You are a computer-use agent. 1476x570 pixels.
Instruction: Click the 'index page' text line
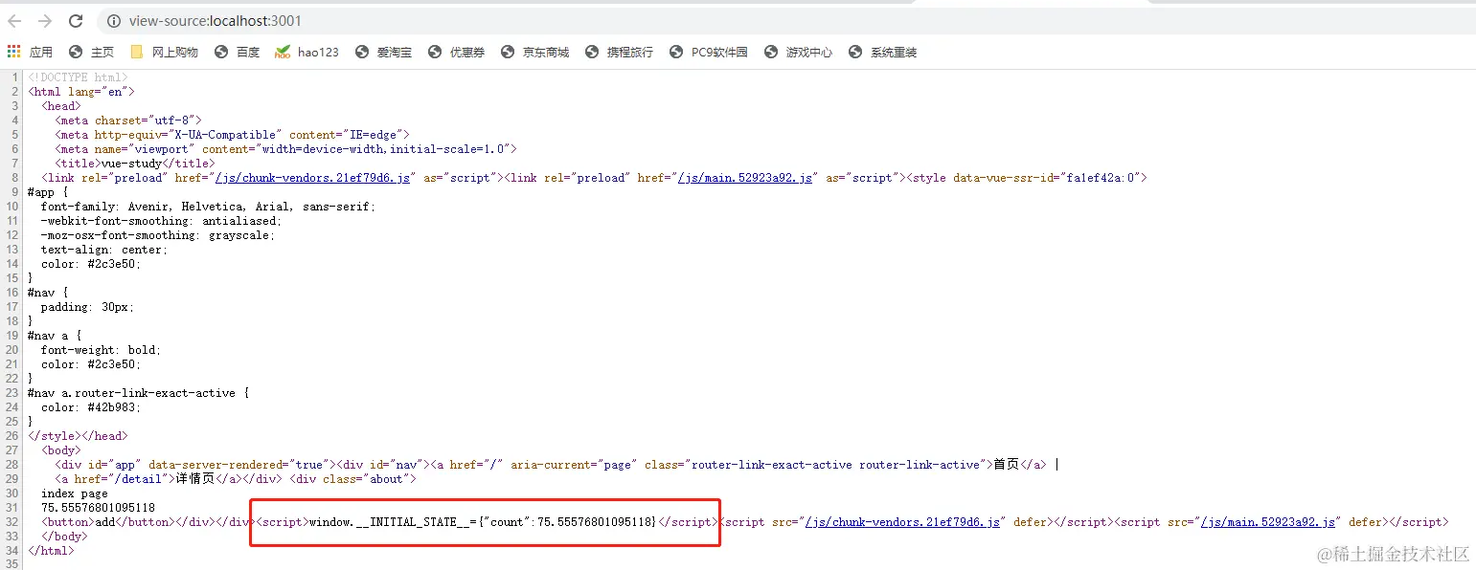point(75,493)
